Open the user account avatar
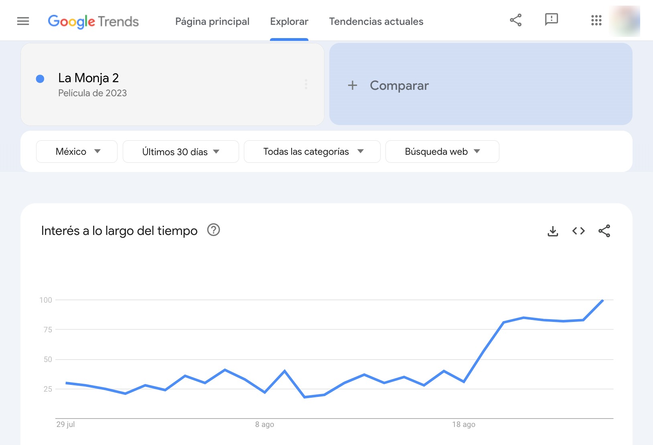The width and height of the screenshot is (653, 445). (x=625, y=21)
